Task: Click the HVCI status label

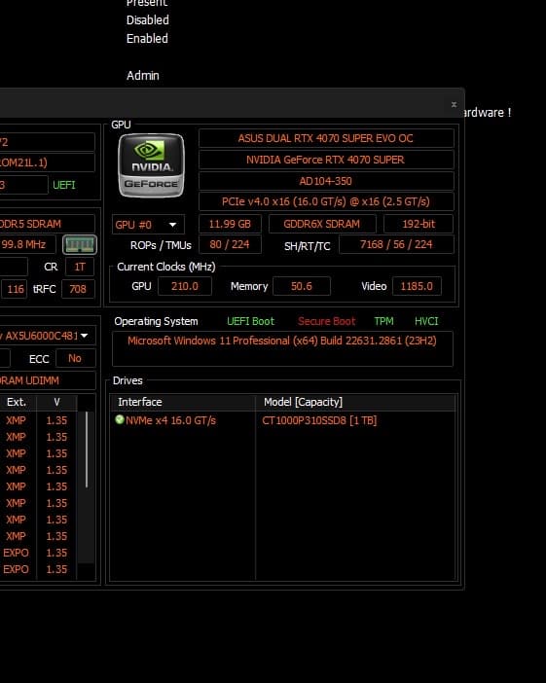Action: (x=426, y=321)
